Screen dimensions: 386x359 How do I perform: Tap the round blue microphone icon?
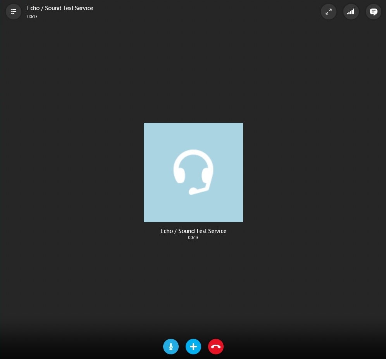coord(171,347)
